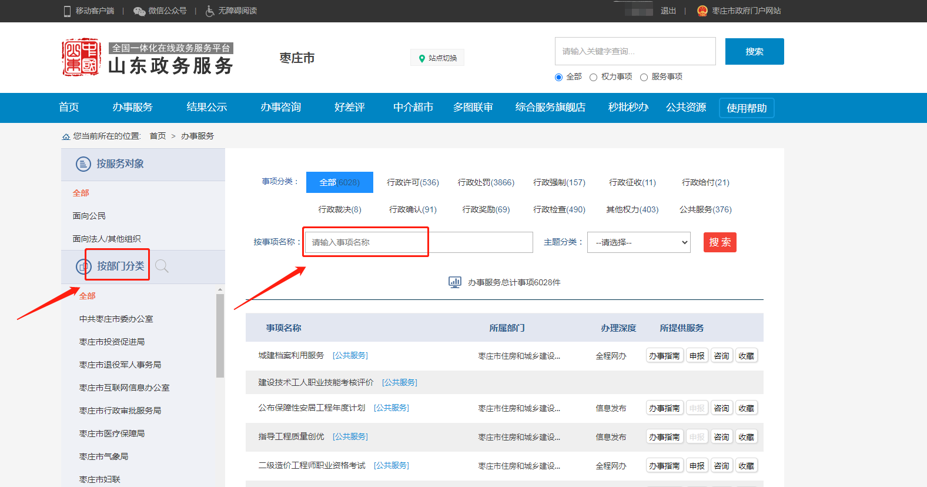Click the national emblem government portal icon

702,11
